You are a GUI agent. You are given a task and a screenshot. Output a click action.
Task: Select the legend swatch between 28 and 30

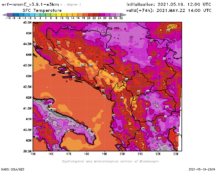tap(112, 15)
